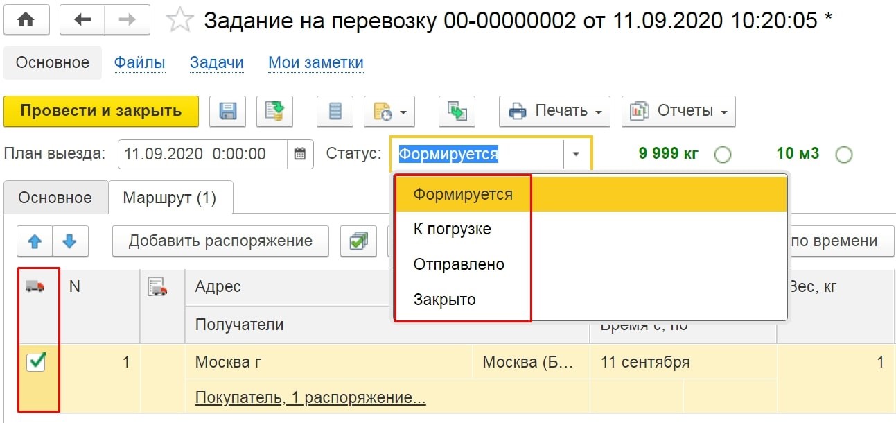Go back with the left arrow
This screenshot has width=896, height=423.
[x=82, y=20]
